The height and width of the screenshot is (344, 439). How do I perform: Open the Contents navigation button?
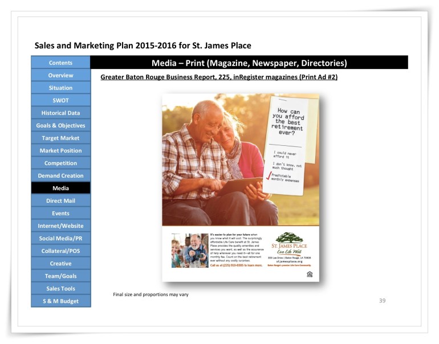coord(60,63)
